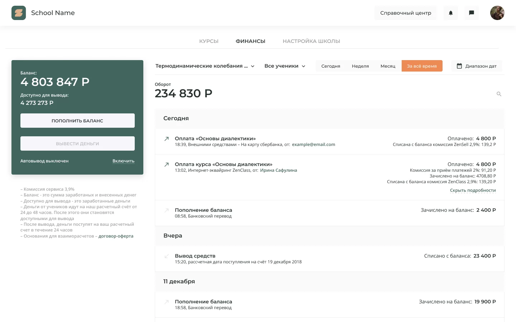Click the outgoing arrow icon beside Оплата «Основы диалектики»
Viewport: 516px width, 322px height.
point(166,139)
